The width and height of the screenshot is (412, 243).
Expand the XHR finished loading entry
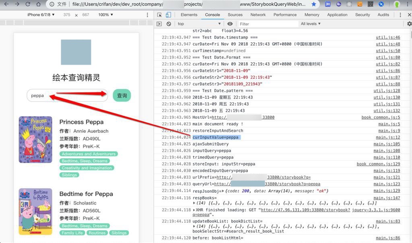point(194,210)
